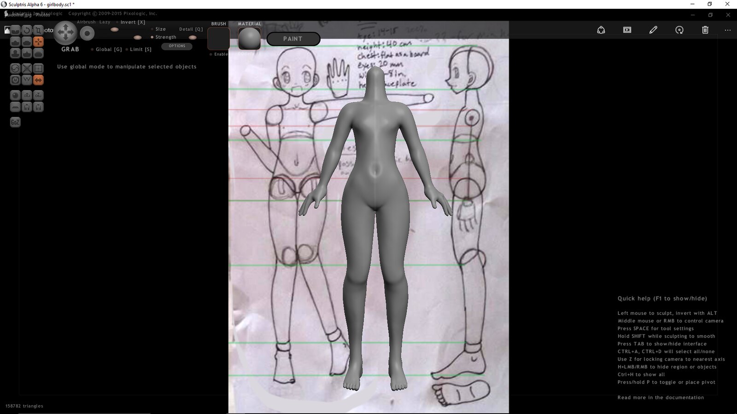Export the model as OBJ
737x414 pixels.
tap(38, 95)
